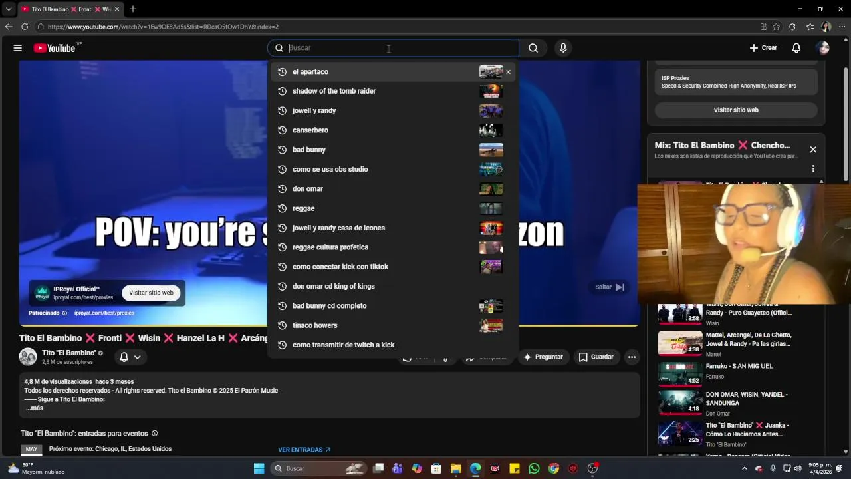Open a new browser tab with plus
The image size is (851, 479).
133,9
